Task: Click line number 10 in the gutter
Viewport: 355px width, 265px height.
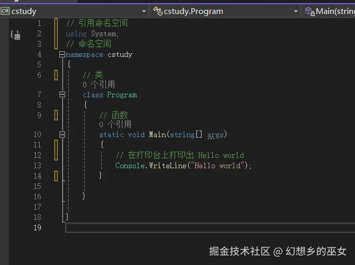Action: [37, 135]
